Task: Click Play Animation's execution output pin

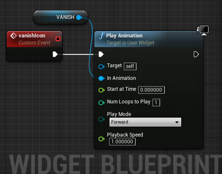Action: [196, 54]
